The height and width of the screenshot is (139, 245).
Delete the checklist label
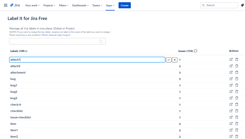click(237, 111)
